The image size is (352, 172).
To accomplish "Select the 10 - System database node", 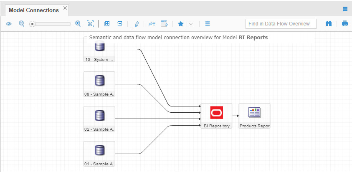I will (x=99, y=49).
